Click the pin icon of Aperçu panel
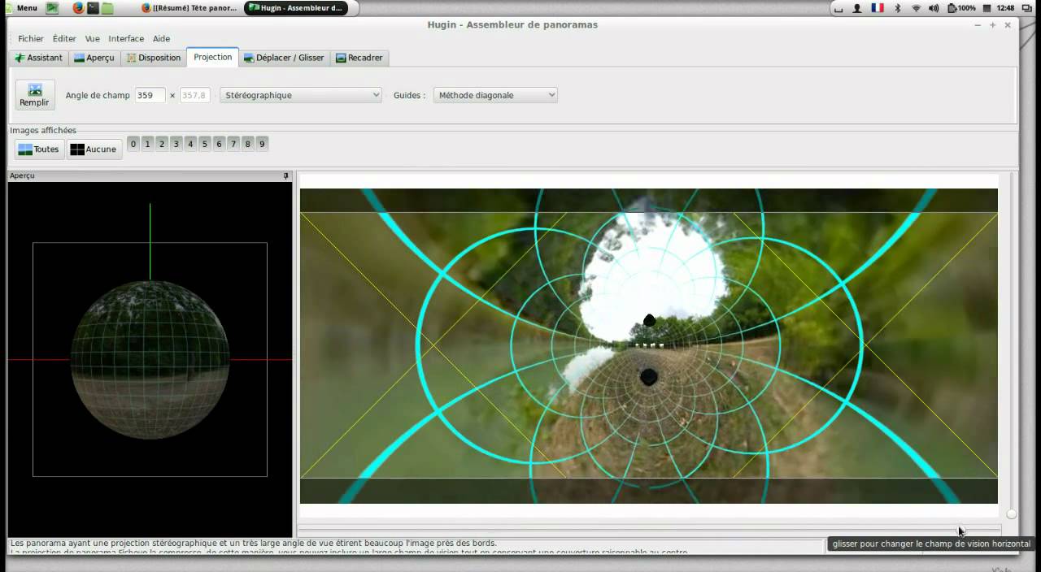Image resolution: width=1041 pixels, height=572 pixels. click(285, 175)
